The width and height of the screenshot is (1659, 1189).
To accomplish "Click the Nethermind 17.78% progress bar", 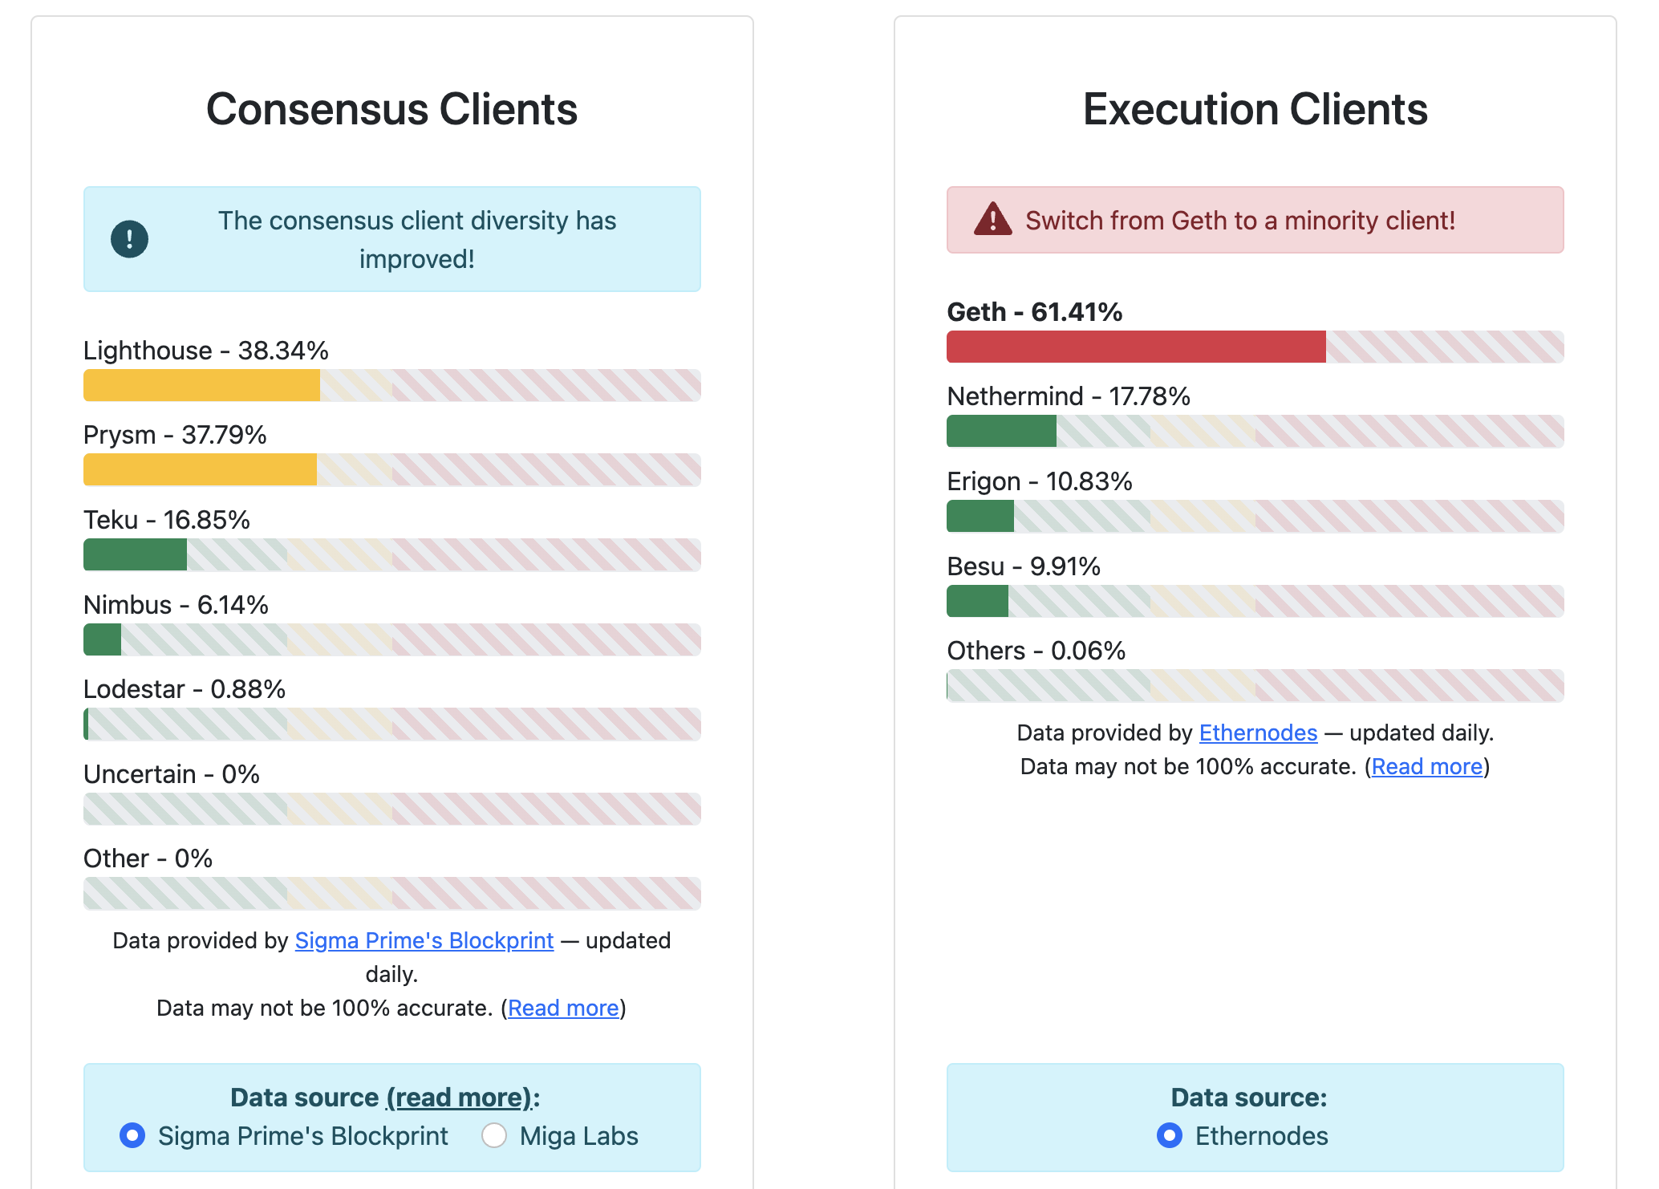I will (x=1255, y=432).
